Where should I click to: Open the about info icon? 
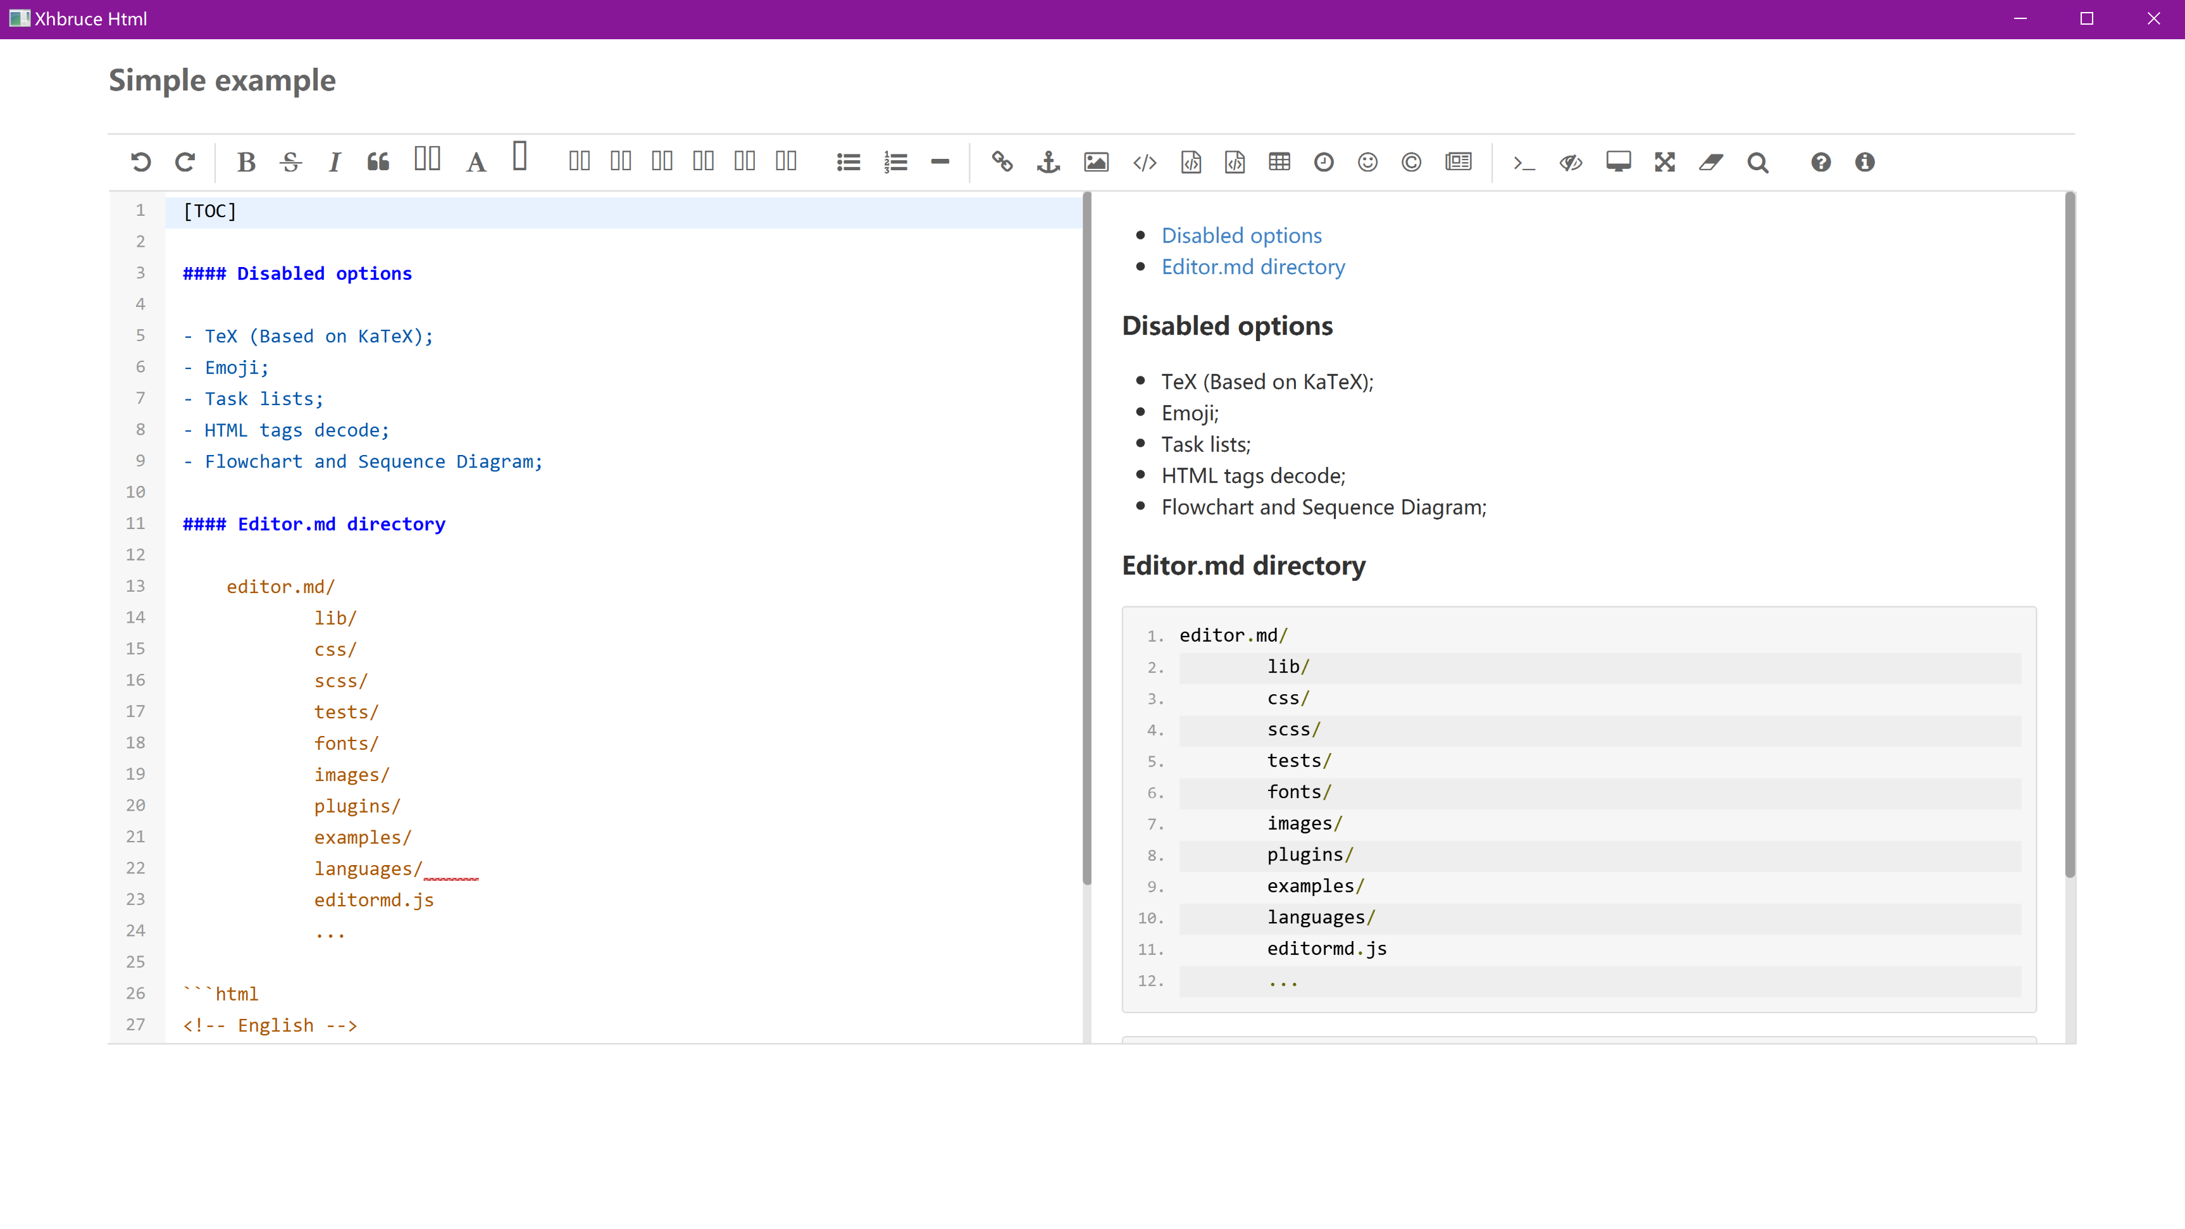pyautogui.click(x=1864, y=162)
